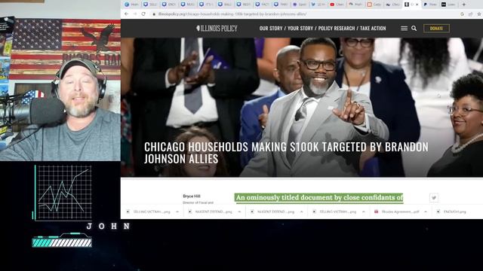Image resolution: width=483 pixels, height=271 pixels.
Task: Click the site security lock icon
Action: (x=154, y=14)
